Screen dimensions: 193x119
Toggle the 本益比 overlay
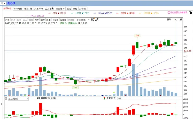click(x=55, y=20)
